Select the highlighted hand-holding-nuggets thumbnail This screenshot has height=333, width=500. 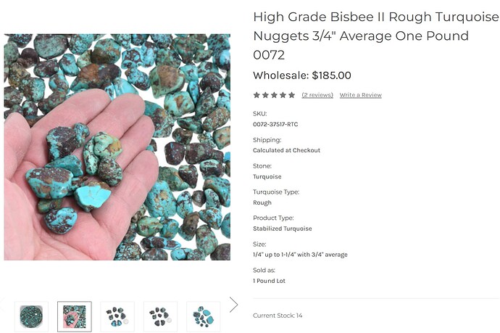[x=75, y=316]
